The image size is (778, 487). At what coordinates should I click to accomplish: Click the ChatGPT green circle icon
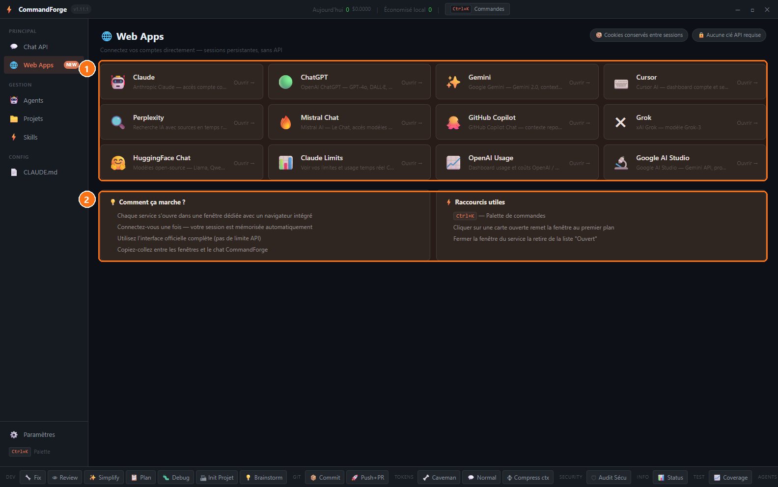click(285, 82)
